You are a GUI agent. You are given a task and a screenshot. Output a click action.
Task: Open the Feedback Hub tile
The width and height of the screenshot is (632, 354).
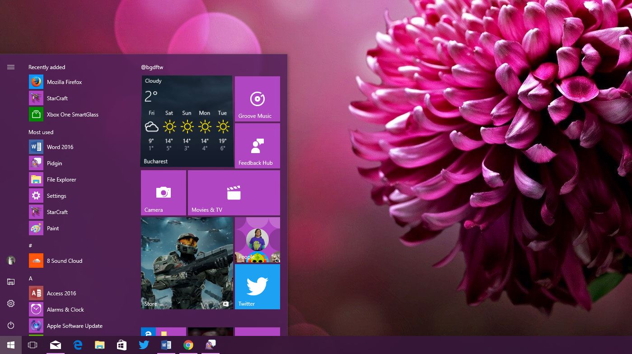pos(257,146)
